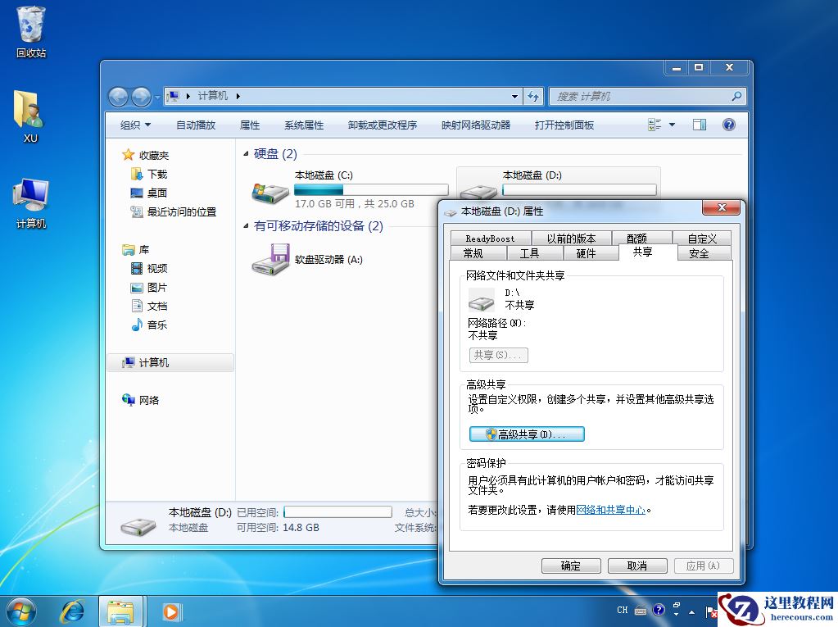
Task: Show the preview pane icon
Action: coord(699,125)
